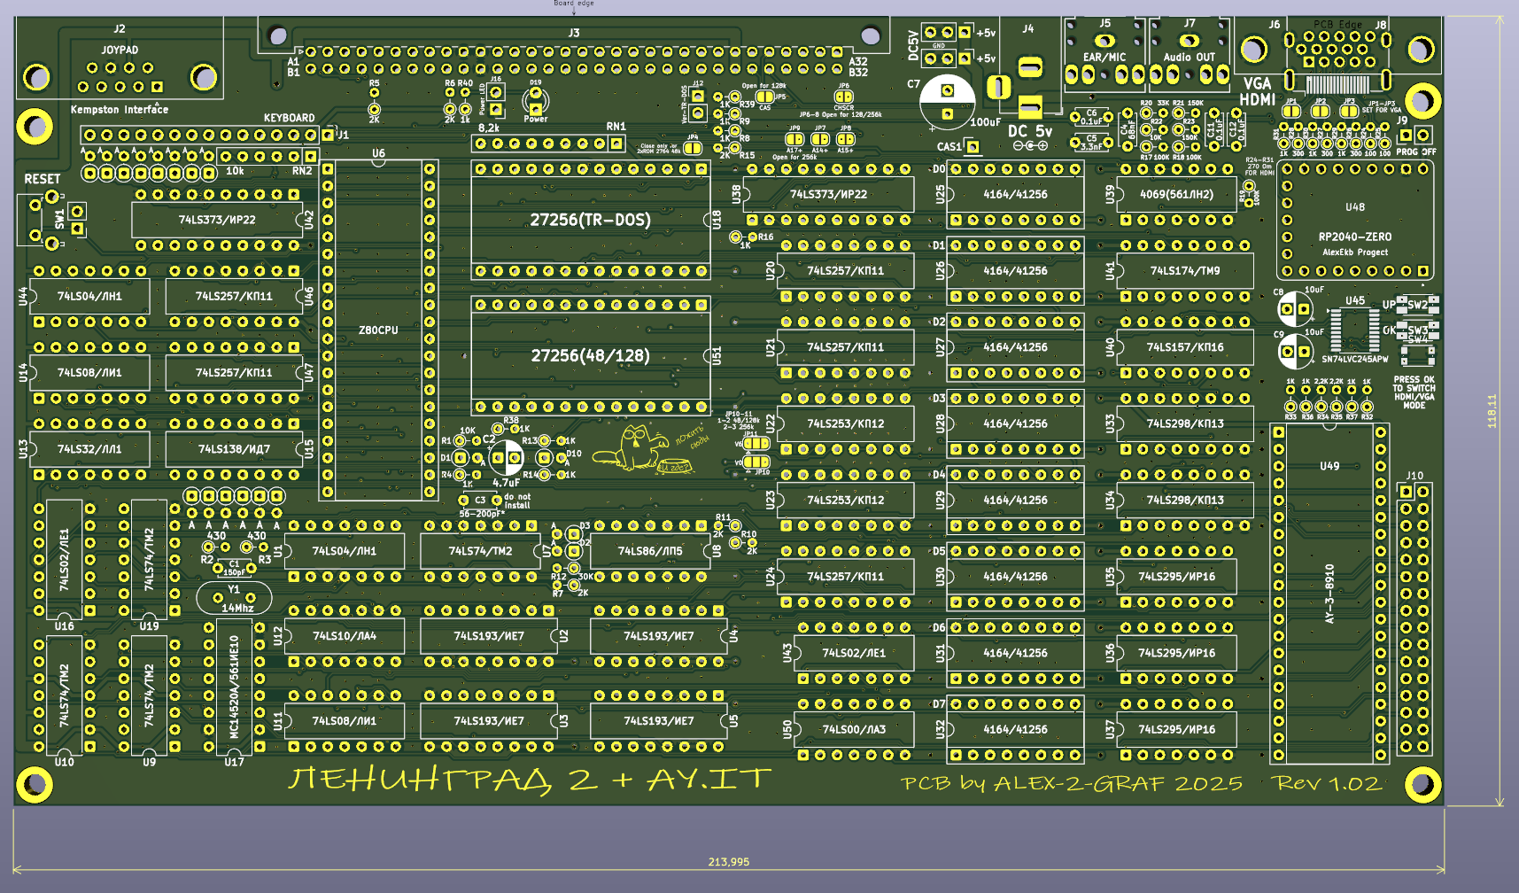Select the ЛЕНИНГРАД 2 + AY.IT title text
Image resolution: width=1519 pixels, height=893 pixels.
[x=530, y=780]
